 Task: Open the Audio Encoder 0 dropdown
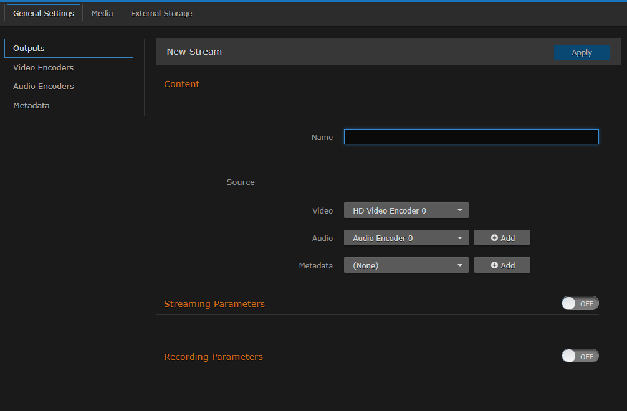coord(406,237)
